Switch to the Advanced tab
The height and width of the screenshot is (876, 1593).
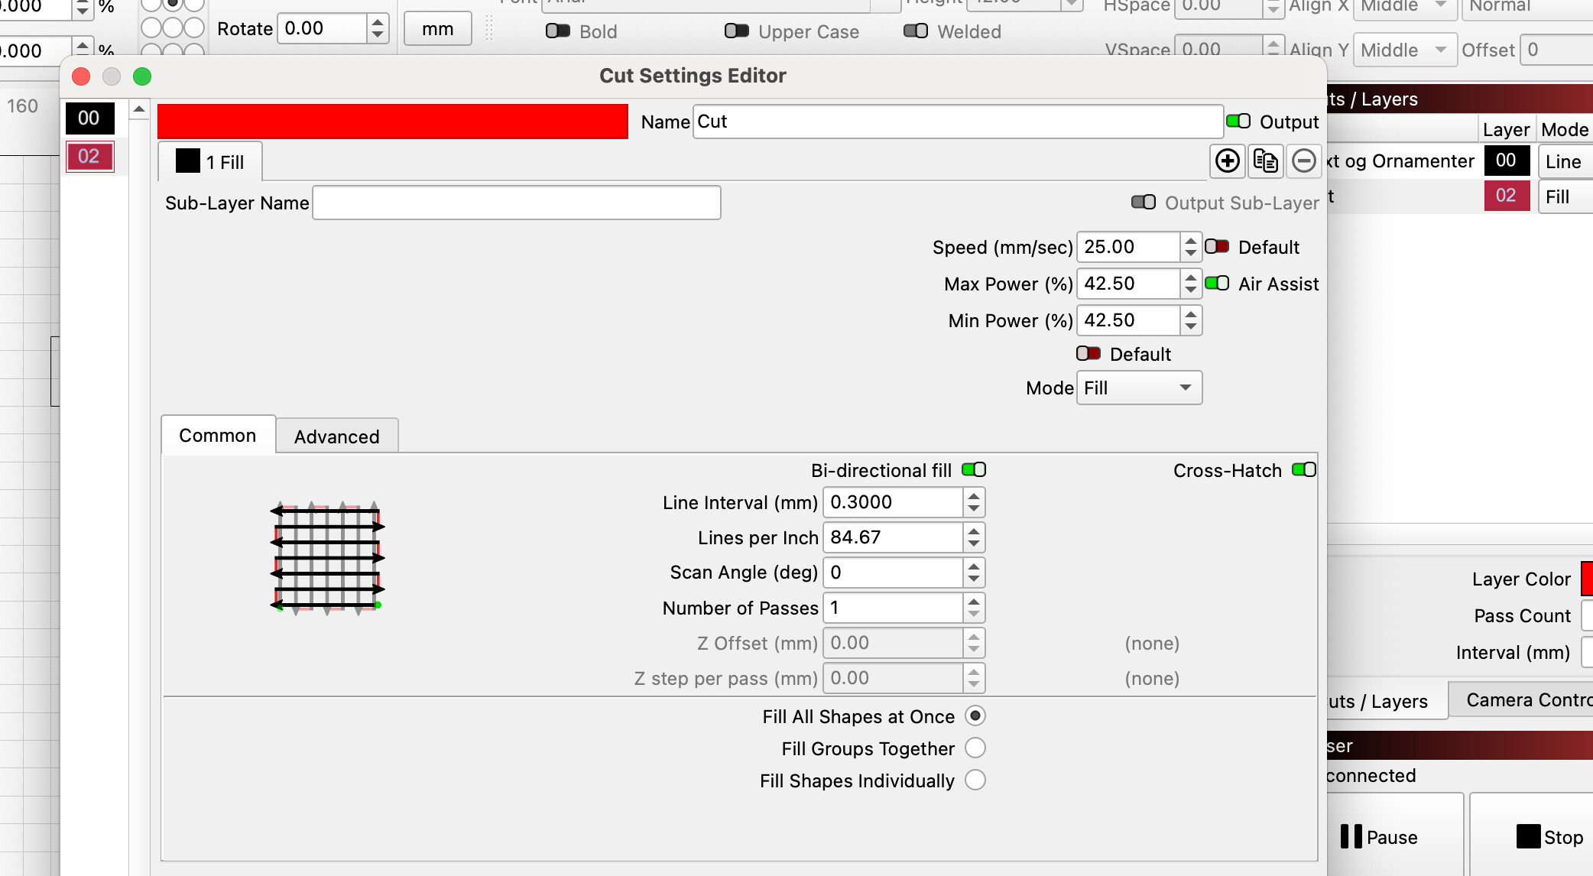coord(336,436)
